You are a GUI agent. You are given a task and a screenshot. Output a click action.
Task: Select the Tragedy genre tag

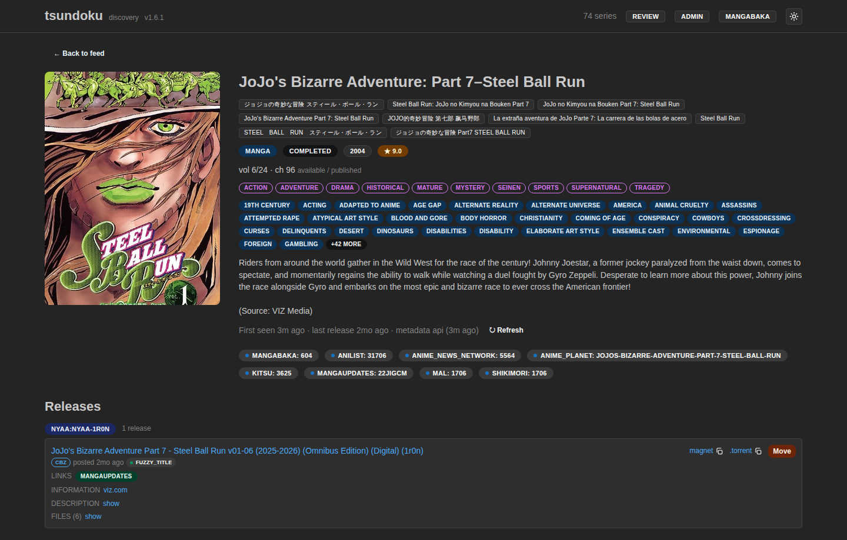click(649, 188)
